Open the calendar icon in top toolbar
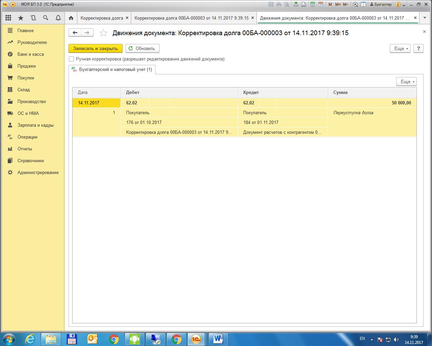 (321, 4)
